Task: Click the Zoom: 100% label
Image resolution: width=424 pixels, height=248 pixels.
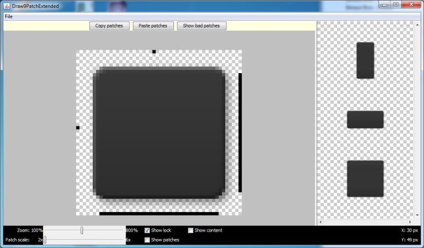Action: (x=30, y=231)
